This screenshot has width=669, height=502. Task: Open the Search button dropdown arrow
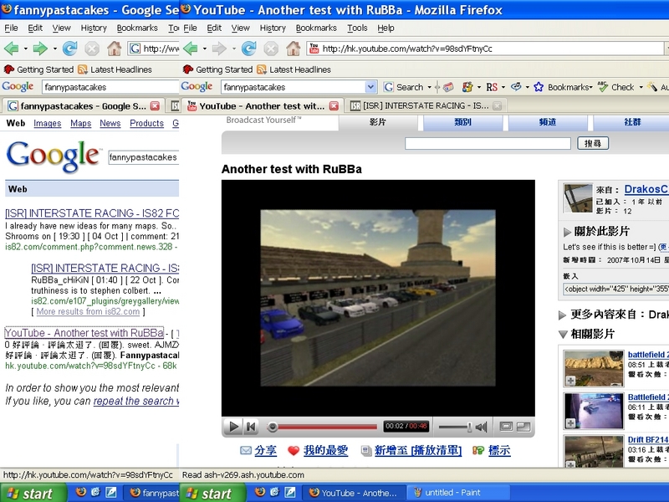point(430,87)
